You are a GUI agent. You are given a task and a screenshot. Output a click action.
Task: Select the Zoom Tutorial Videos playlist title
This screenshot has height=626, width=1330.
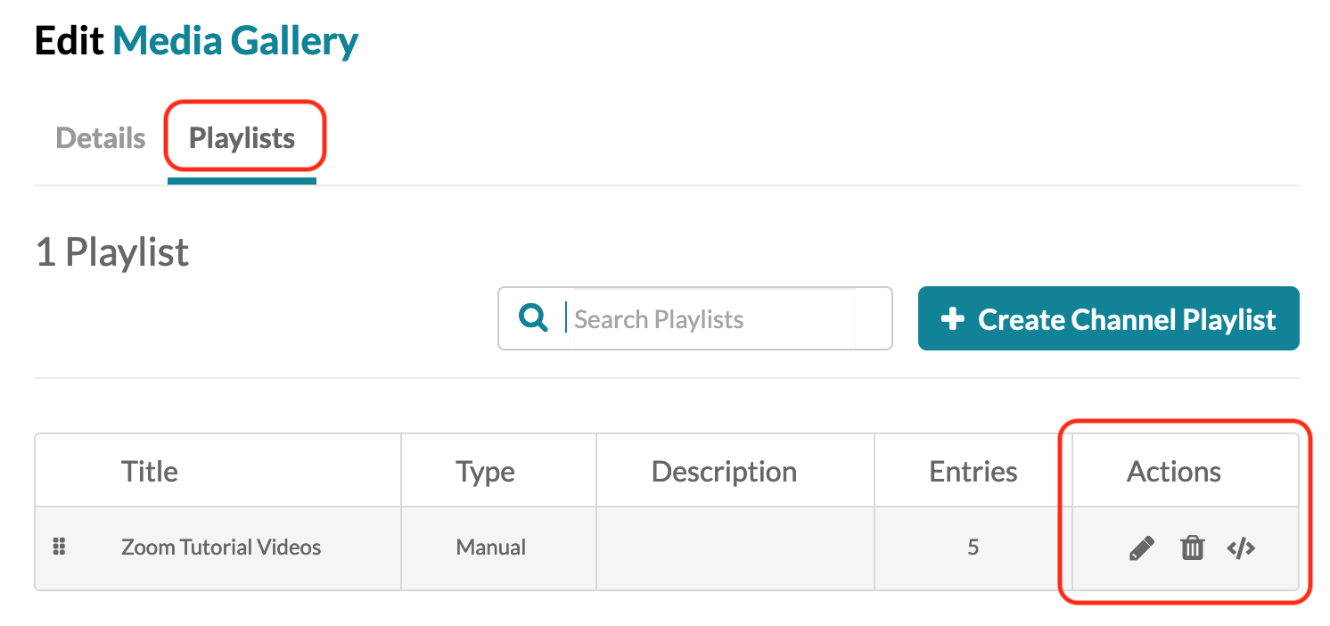point(221,548)
